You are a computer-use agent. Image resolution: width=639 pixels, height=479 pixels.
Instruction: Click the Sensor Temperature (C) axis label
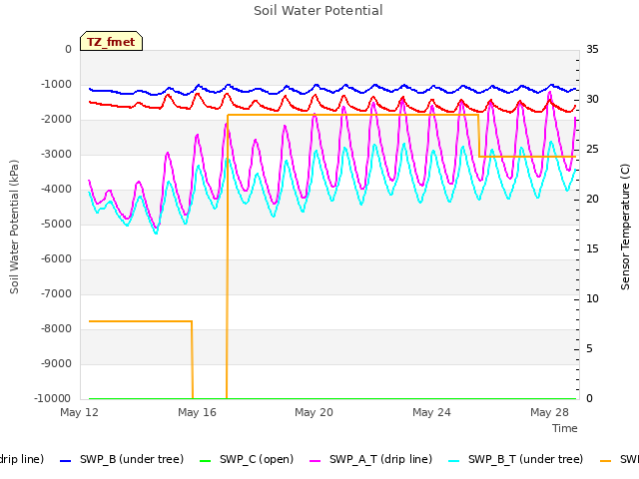[625, 227]
